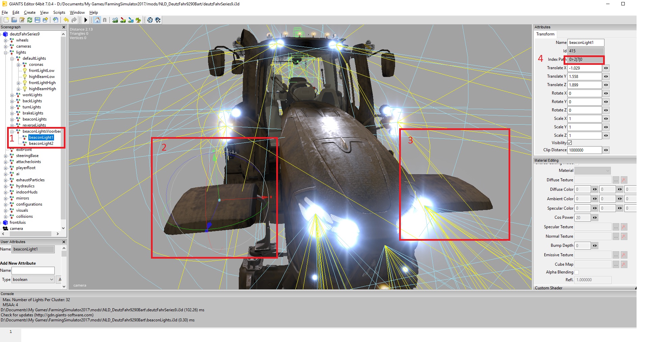
Task: Click the notepad edit icon in toolbar
Action: coord(22,20)
